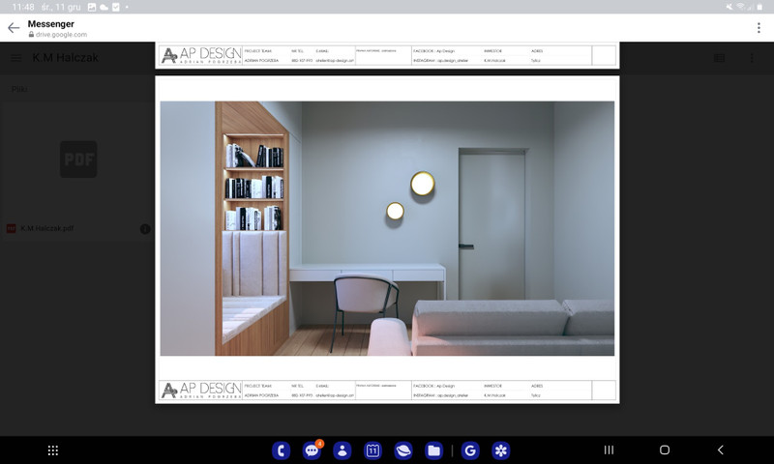Switch the Drive folder list view layout
The width and height of the screenshot is (774, 464).
point(719,58)
